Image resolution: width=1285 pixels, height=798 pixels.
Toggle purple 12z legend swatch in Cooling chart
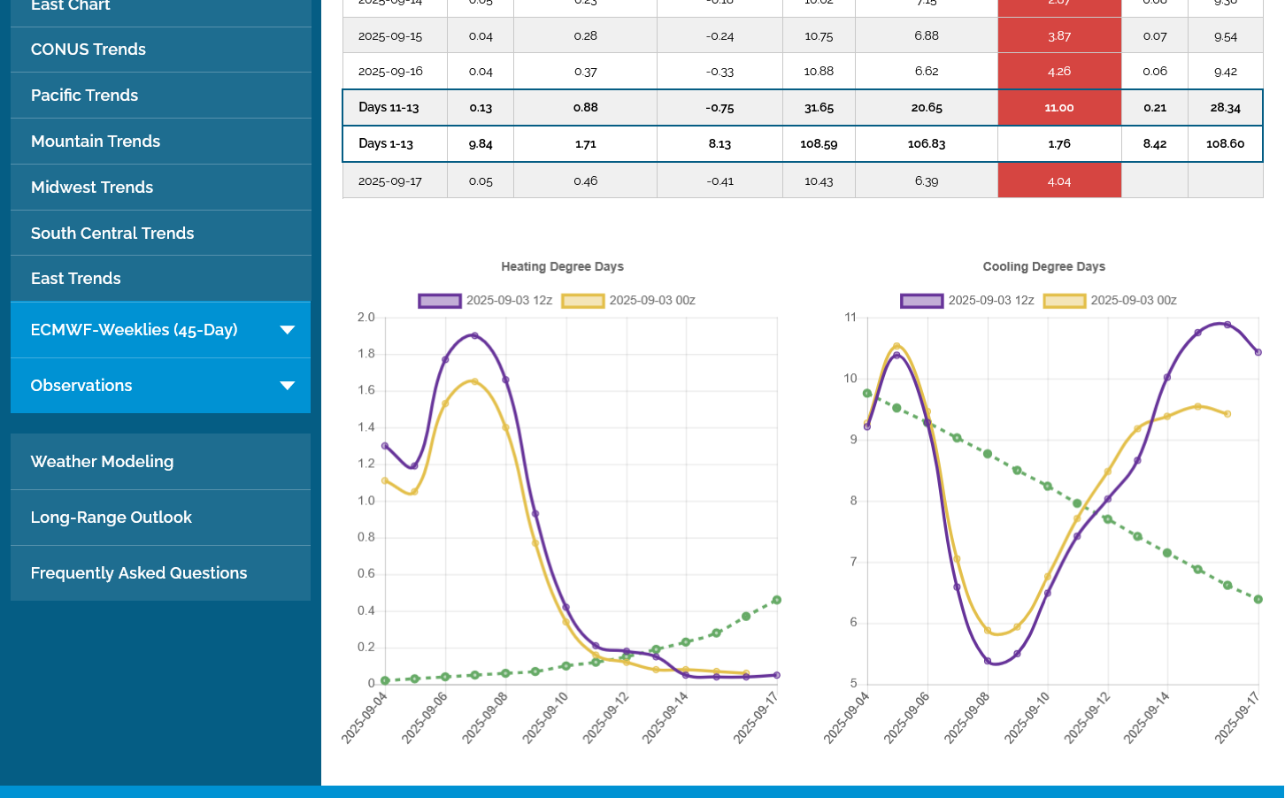click(x=921, y=301)
